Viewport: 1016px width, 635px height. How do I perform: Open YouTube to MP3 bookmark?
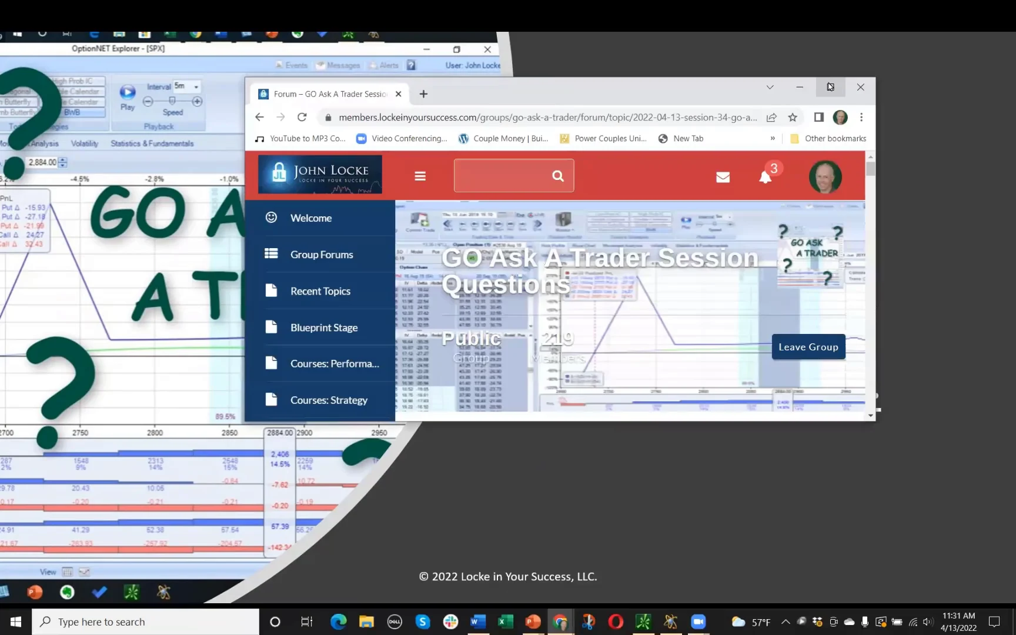pos(300,138)
